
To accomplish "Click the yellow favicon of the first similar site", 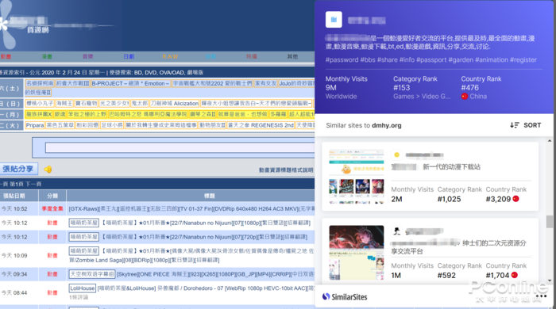I will click(x=397, y=154).
